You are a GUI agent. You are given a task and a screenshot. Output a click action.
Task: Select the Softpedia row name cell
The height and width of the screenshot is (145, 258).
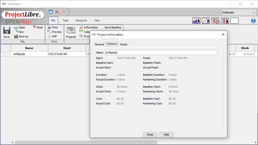(29, 54)
